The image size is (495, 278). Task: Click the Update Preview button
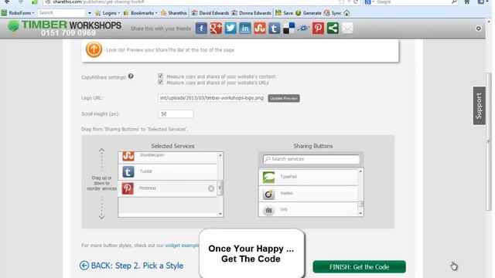pyautogui.click(x=284, y=98)
